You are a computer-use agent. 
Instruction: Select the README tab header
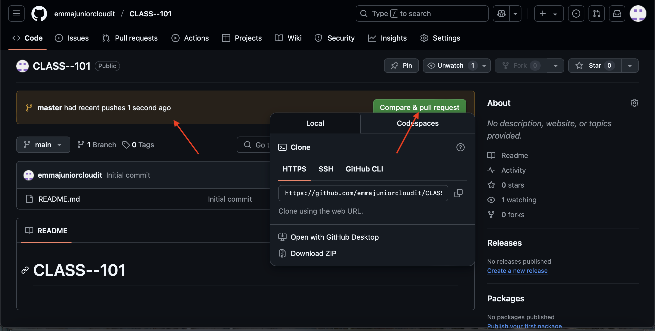coord(46,231)
